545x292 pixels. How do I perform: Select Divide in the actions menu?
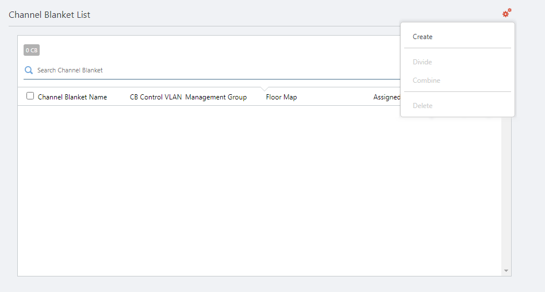coord(422,62)
